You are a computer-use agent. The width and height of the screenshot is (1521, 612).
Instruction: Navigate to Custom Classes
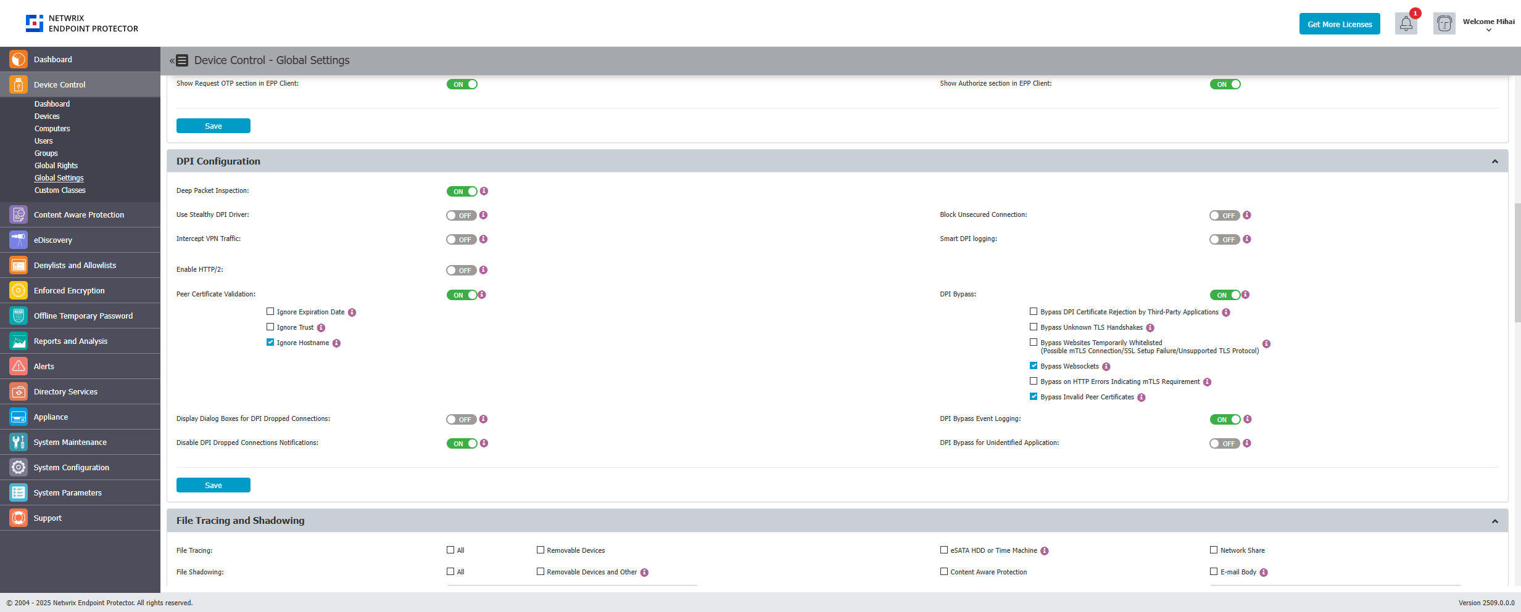coord(60,190)
